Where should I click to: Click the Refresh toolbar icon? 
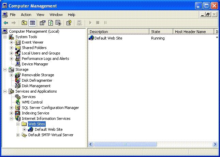[50, 23]
